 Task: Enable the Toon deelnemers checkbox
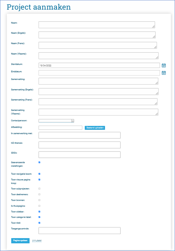tap(39, 194)
